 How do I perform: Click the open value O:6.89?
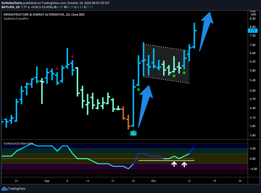59,7
